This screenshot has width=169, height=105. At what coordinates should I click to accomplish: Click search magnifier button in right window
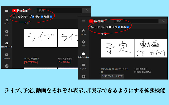[x=163, y=21]
